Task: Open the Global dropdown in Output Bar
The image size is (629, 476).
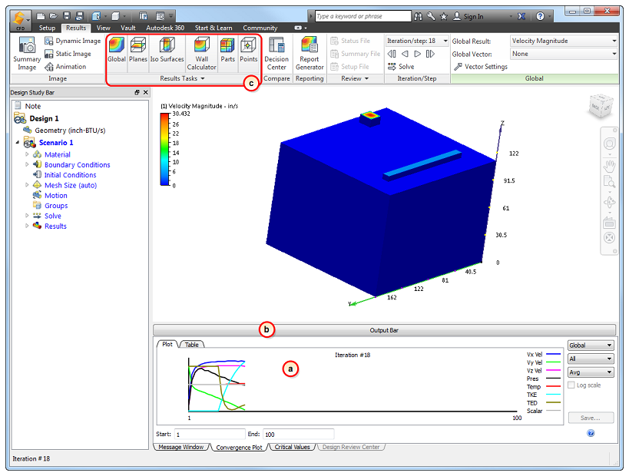Action: pos(591,345)
